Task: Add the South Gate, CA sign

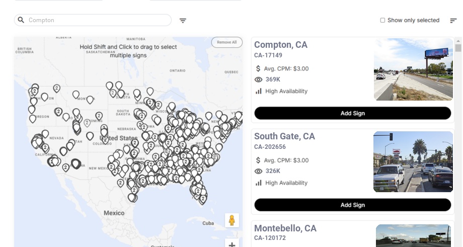Action: pos(352,205)
